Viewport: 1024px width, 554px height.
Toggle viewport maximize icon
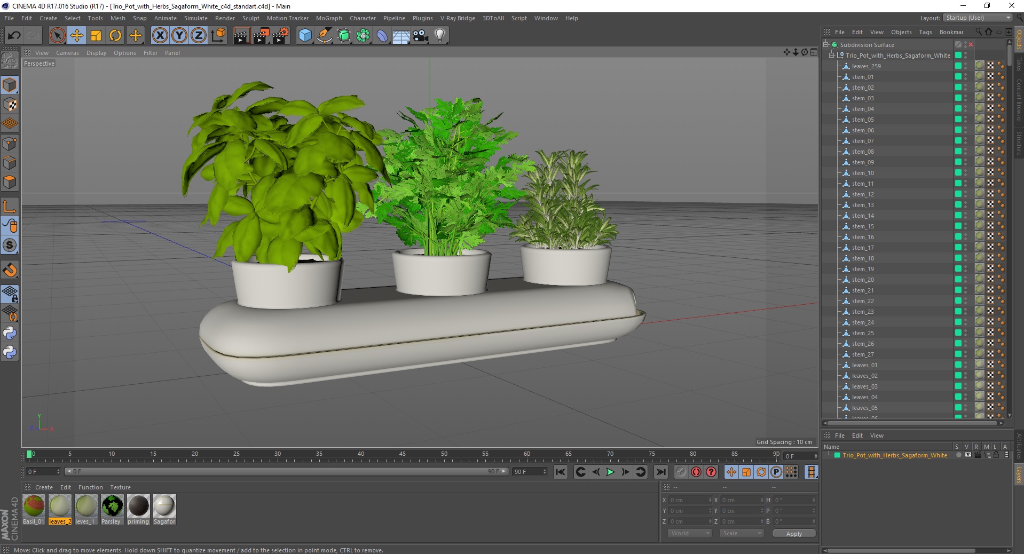click(x=814, y=52)
